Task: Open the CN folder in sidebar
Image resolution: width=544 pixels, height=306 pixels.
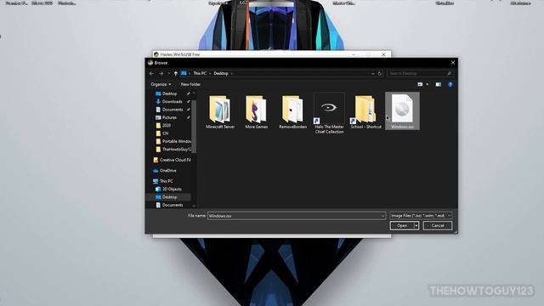Action: 165,133
